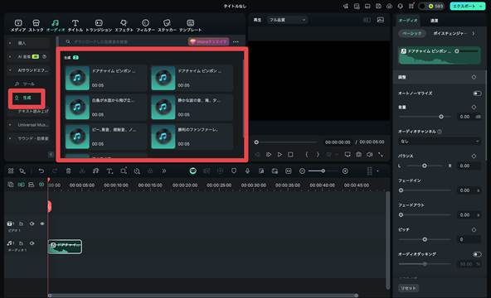
Task: Open the Stock (ストック) tab
Action: 36,26
